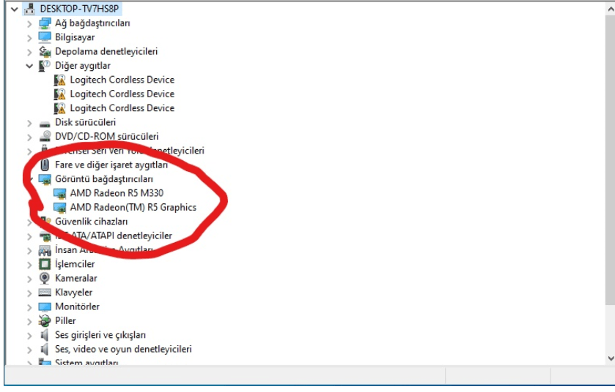
Task: Click warning icon of third Logitech Cordless Device
Action: pos(59,108)
